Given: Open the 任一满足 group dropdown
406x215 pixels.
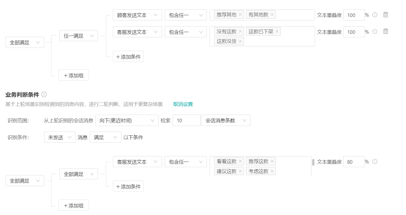Looking at the screenshot, I should click(x=79, y=36).
